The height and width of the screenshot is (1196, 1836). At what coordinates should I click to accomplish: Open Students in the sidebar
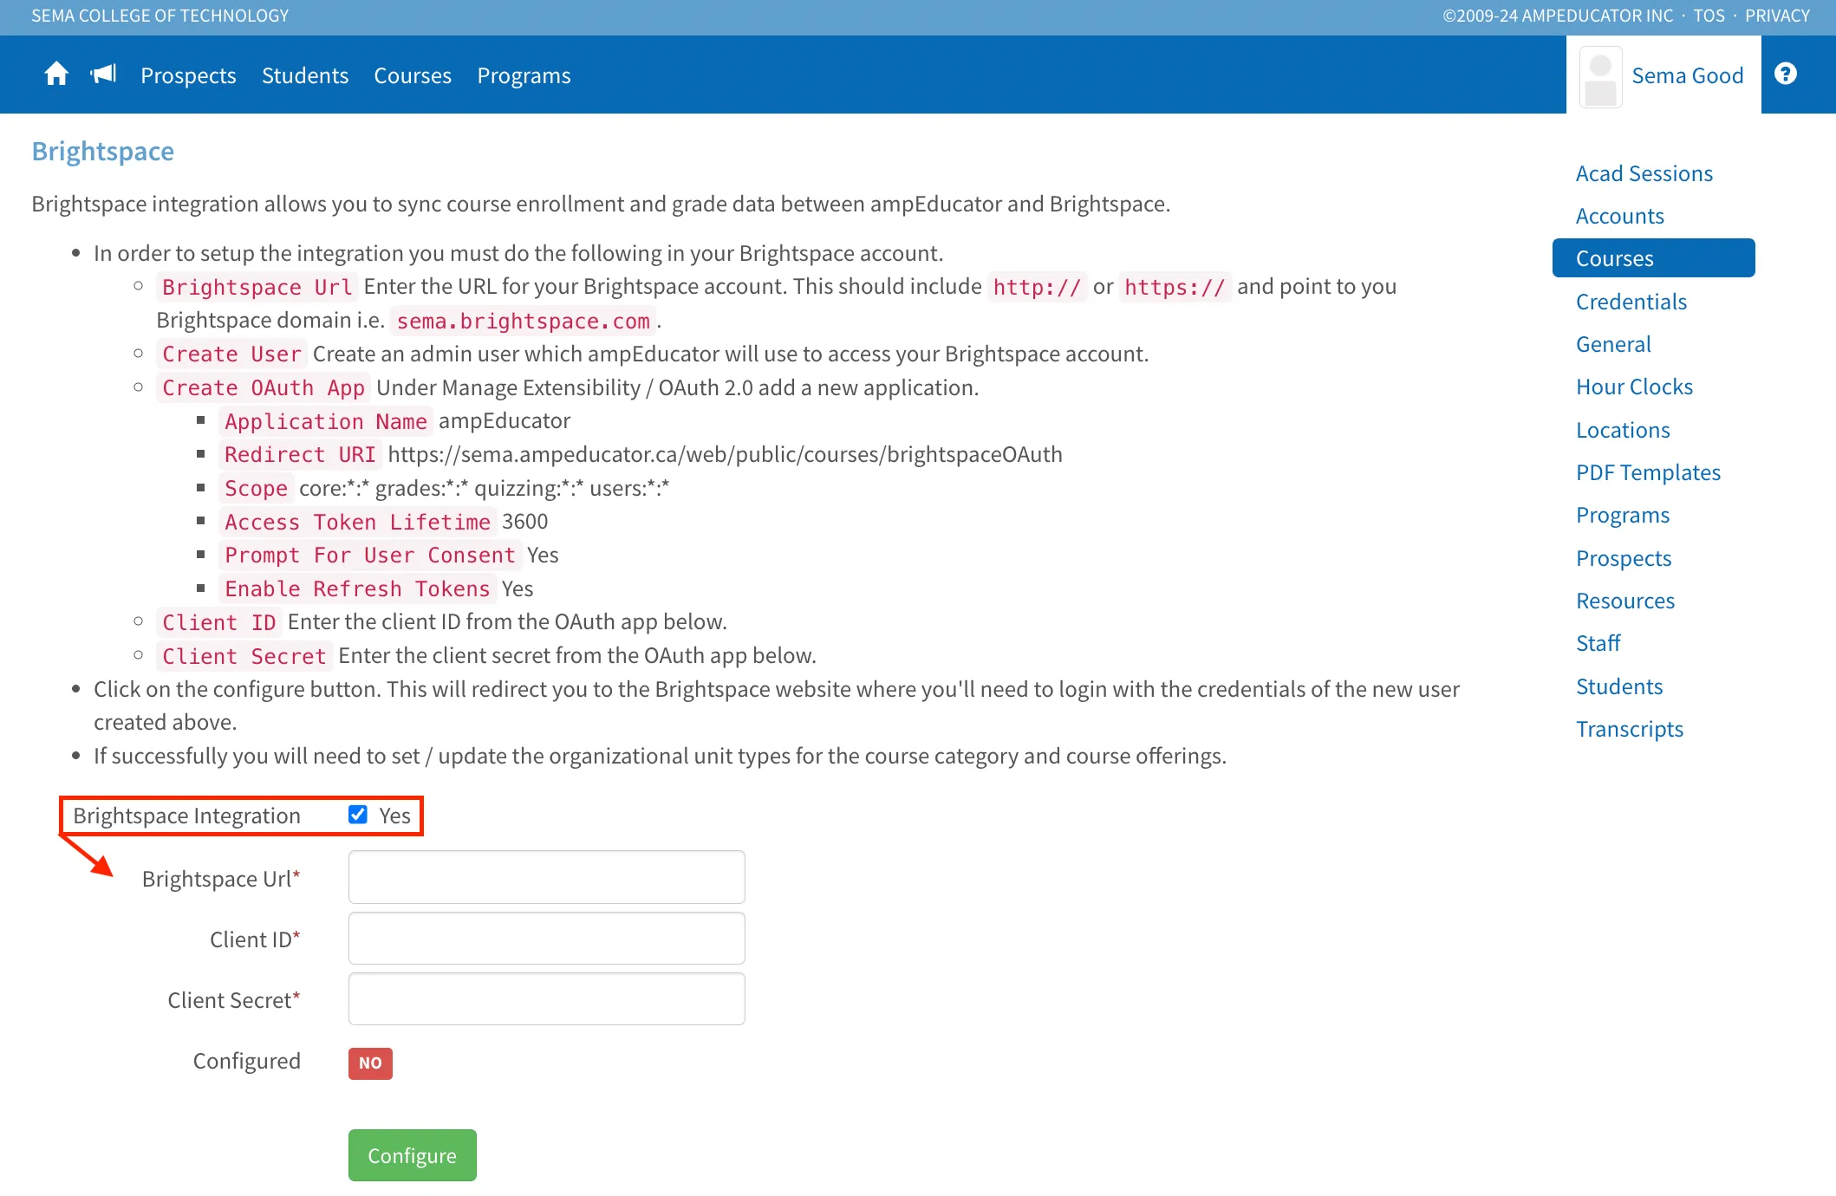[x=1618, y=686]
